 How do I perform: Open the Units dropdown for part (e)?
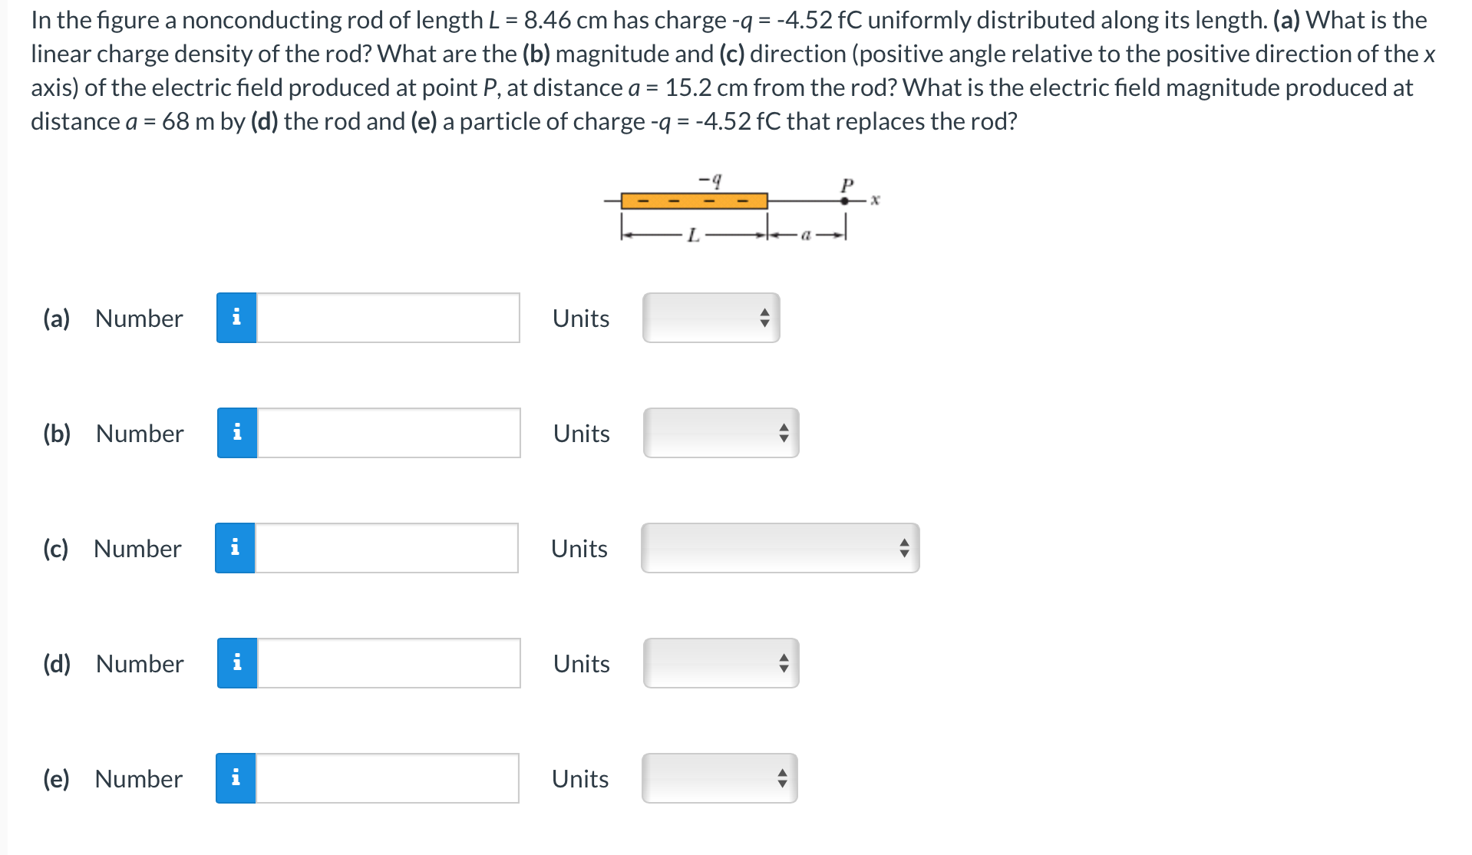(x=720, y=777)
